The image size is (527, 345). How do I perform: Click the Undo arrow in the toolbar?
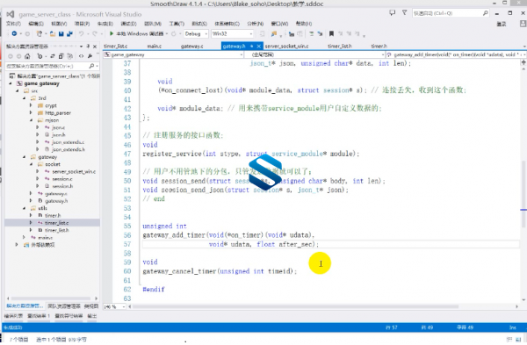point(81,34)
